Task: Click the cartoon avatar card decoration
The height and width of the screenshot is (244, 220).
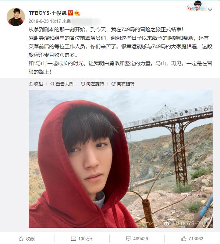Action: [197, 6]
